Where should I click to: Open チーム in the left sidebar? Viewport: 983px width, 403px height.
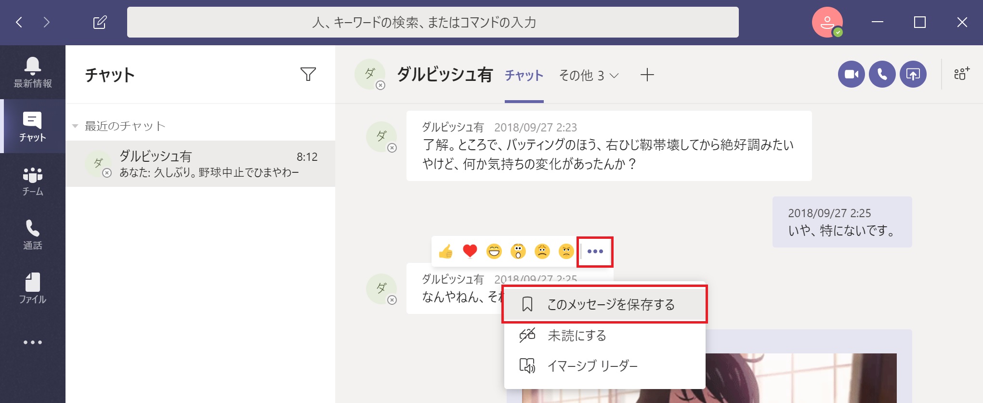[33, 181]
